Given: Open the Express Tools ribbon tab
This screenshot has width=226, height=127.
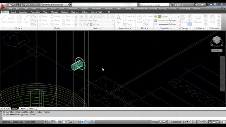Looking at the screenshot, I should (96, 12).
